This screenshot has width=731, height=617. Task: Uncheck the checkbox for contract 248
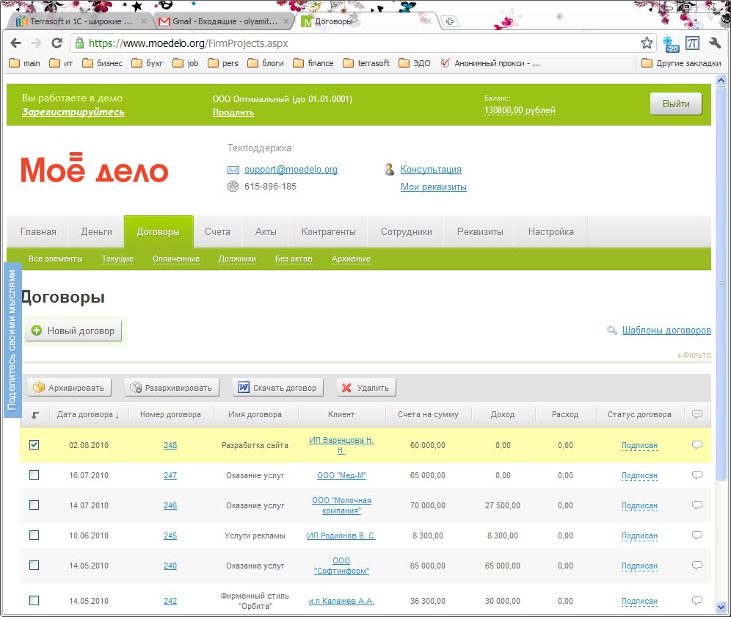(x=34, y=445)
